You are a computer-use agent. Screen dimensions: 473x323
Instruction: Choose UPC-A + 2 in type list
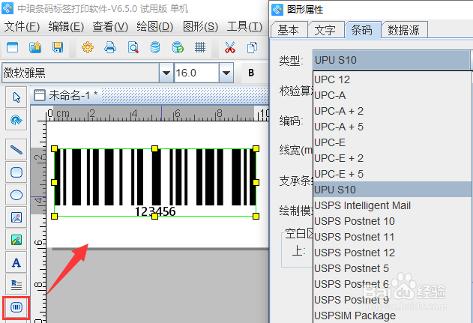click(x=392, y=111)
